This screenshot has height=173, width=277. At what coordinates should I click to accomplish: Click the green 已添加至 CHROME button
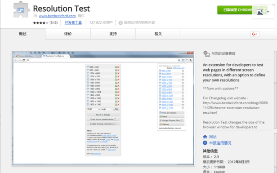(235, 10)
